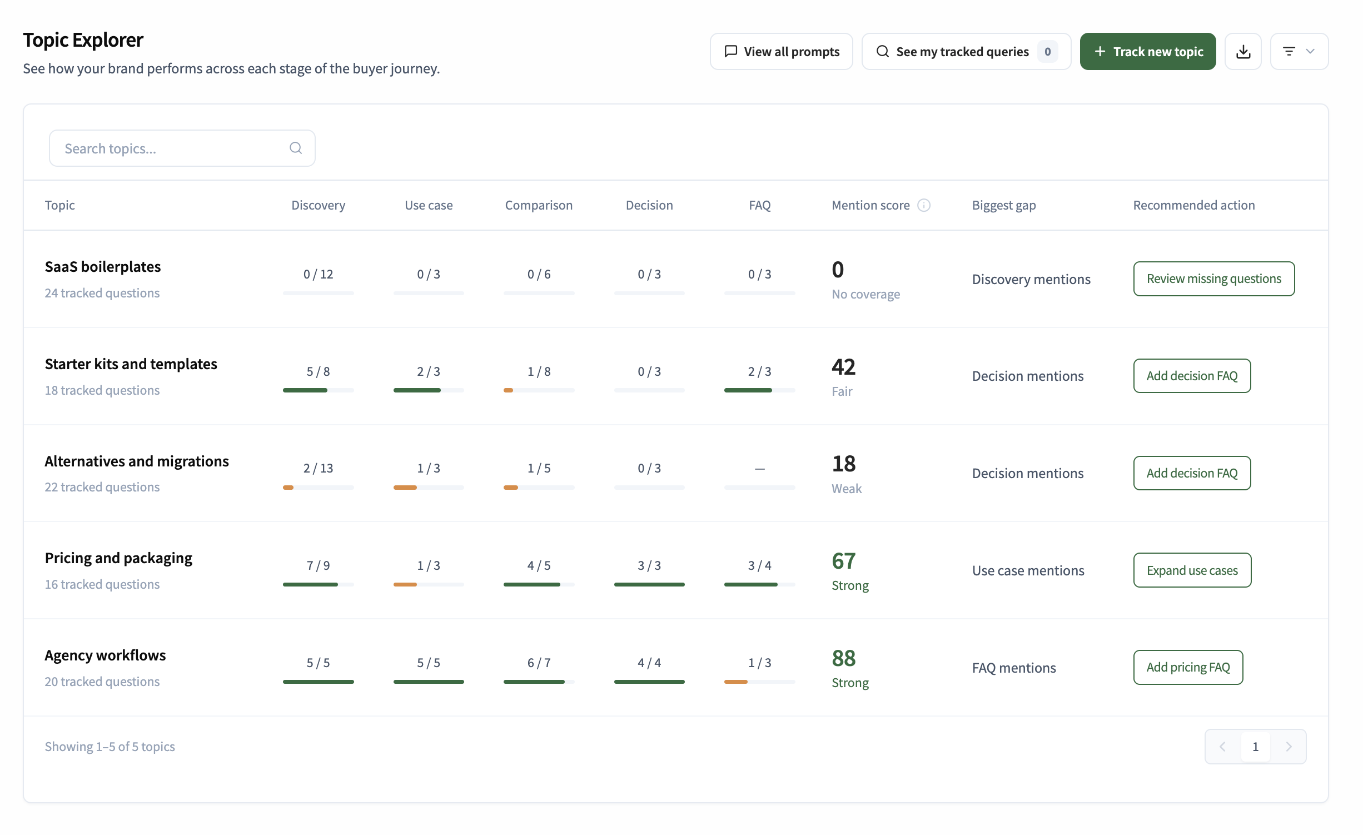Click the Discovery mentions gap text

click(1031, 279)
